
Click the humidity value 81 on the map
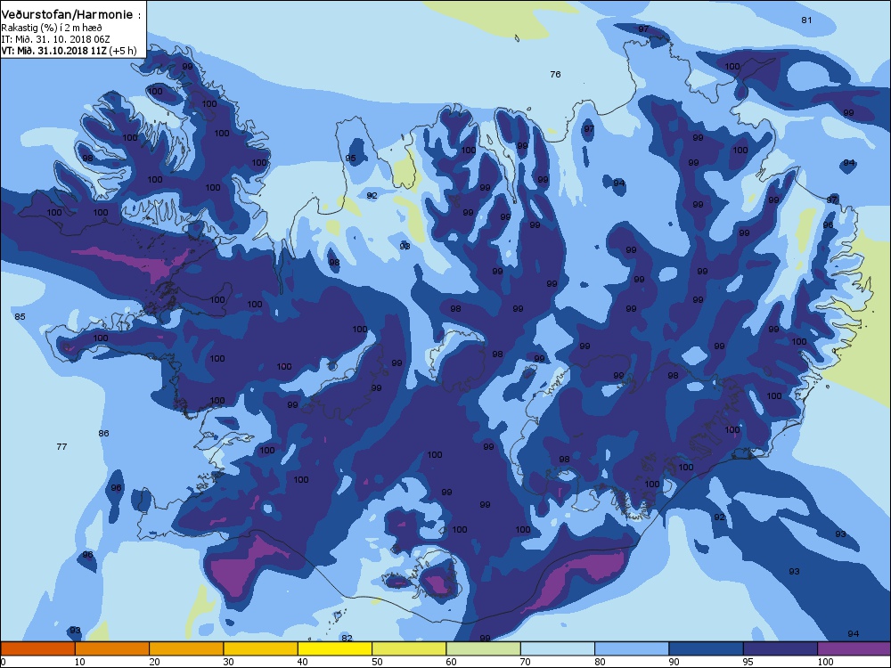806,20
